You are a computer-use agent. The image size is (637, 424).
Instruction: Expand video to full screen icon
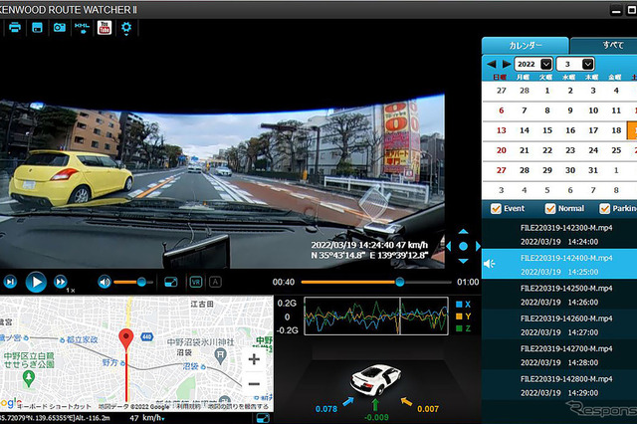pyautogui.click(x=171, y=282)
